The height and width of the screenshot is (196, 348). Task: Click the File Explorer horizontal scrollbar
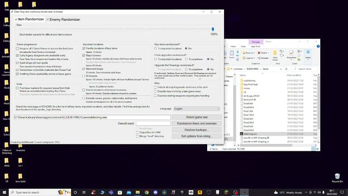[x=266, y=145]
